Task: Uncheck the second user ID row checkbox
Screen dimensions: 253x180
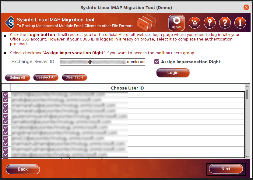Action: 6,100
